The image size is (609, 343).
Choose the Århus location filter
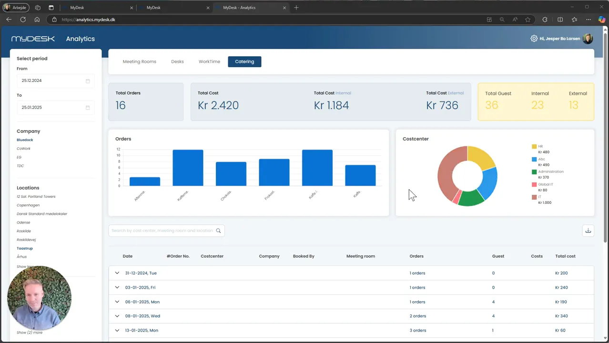22,257
